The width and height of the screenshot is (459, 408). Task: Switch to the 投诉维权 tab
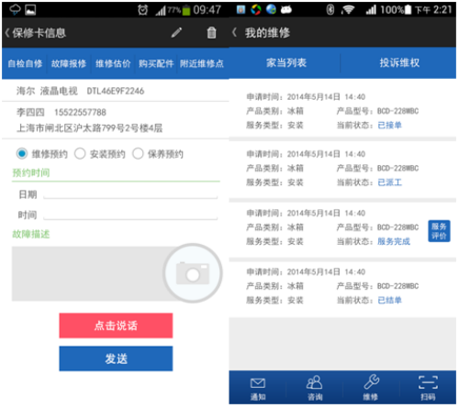pos(399,62)
